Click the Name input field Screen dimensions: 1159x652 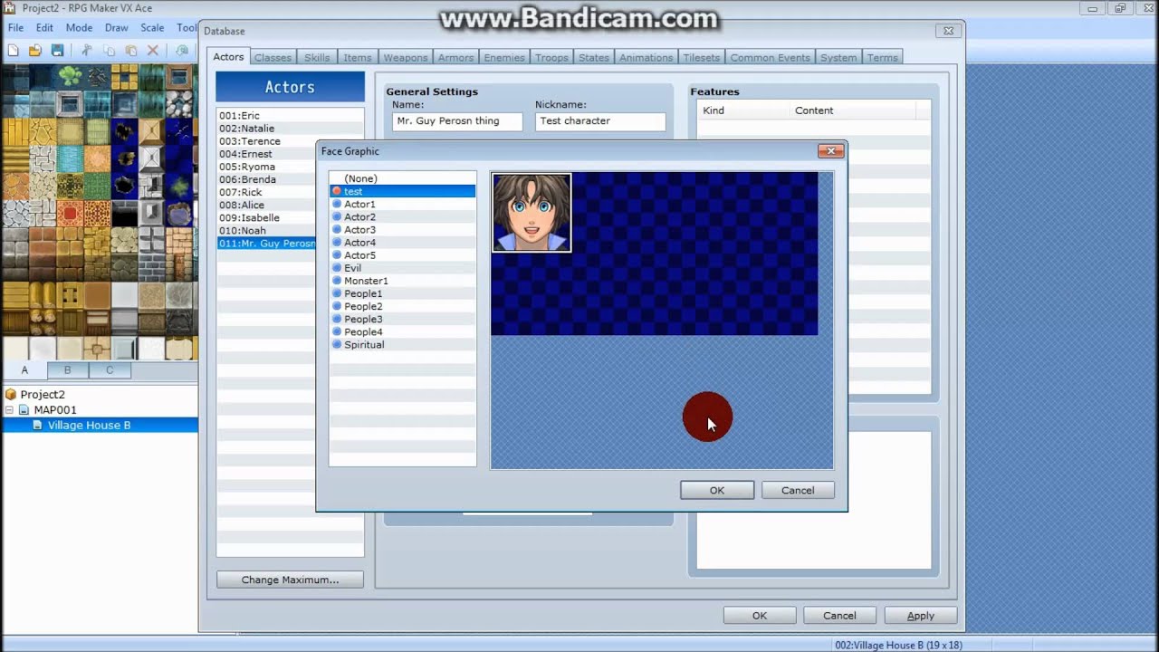click(x=457, y=120)
